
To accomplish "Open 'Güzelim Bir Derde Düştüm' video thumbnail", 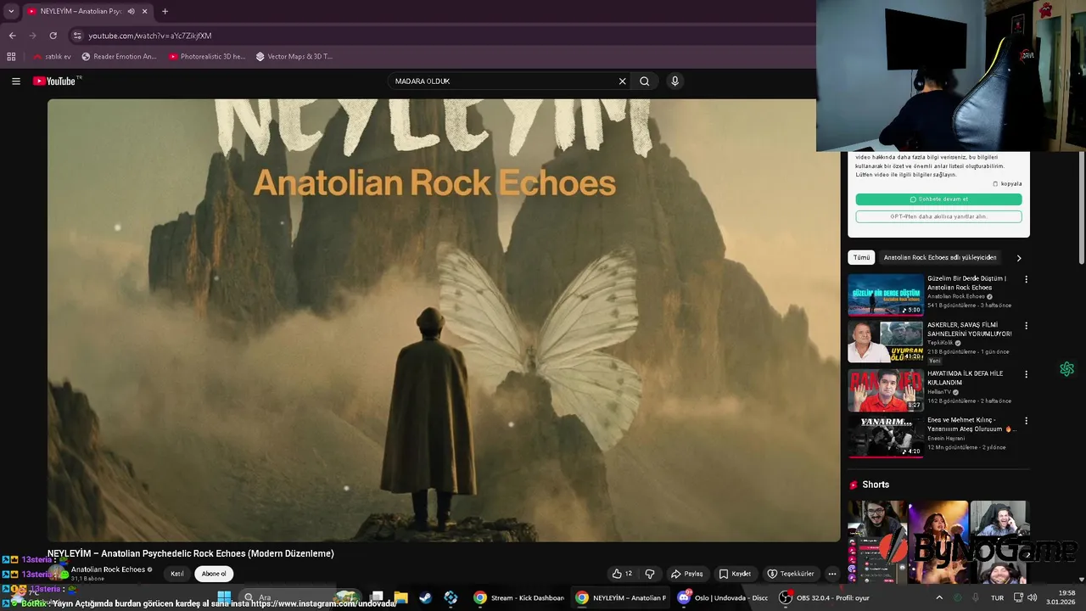I will [885, 294].
